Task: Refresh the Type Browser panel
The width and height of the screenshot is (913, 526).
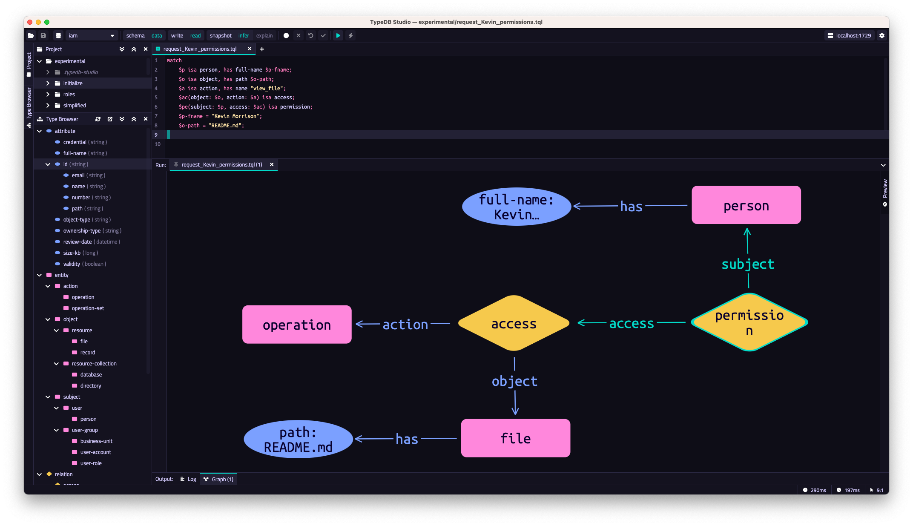Action: [98, 119]
